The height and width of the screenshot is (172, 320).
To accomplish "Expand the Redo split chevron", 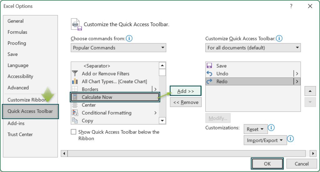I will point(297,81).
